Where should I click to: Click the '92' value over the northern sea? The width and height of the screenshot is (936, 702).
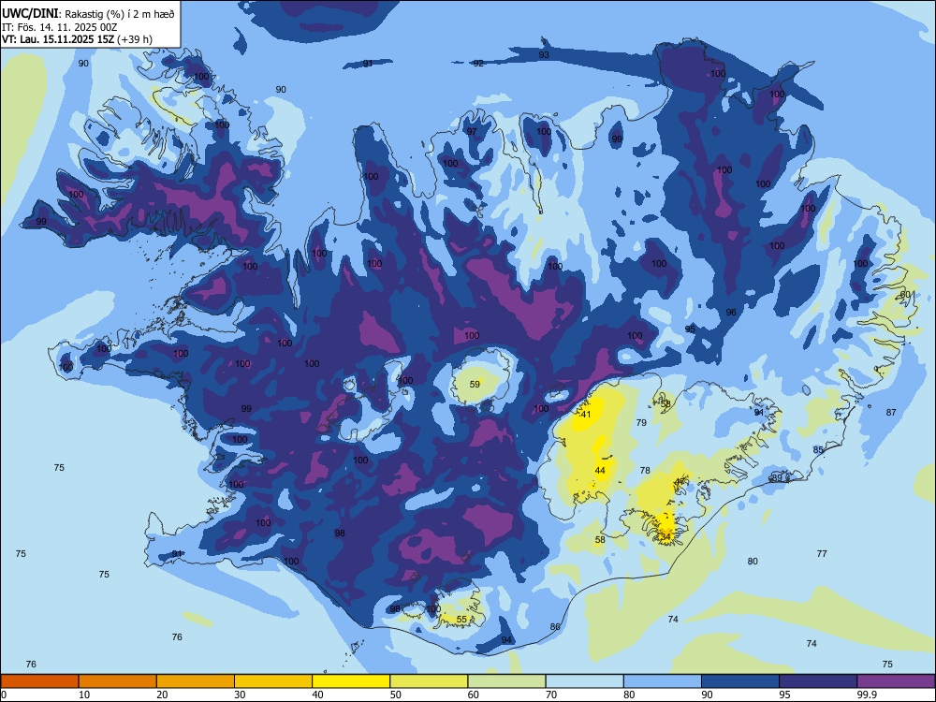478,64
